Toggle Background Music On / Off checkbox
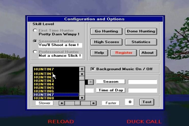The image size is (189, 126). tap(92, 69)
